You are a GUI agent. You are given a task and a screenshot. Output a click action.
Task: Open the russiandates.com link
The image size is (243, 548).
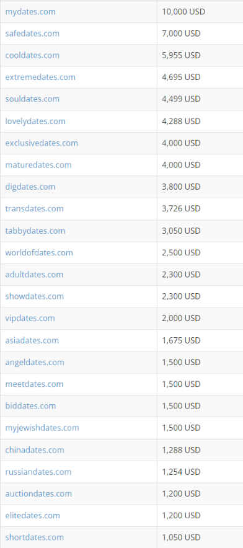(38, 472)
